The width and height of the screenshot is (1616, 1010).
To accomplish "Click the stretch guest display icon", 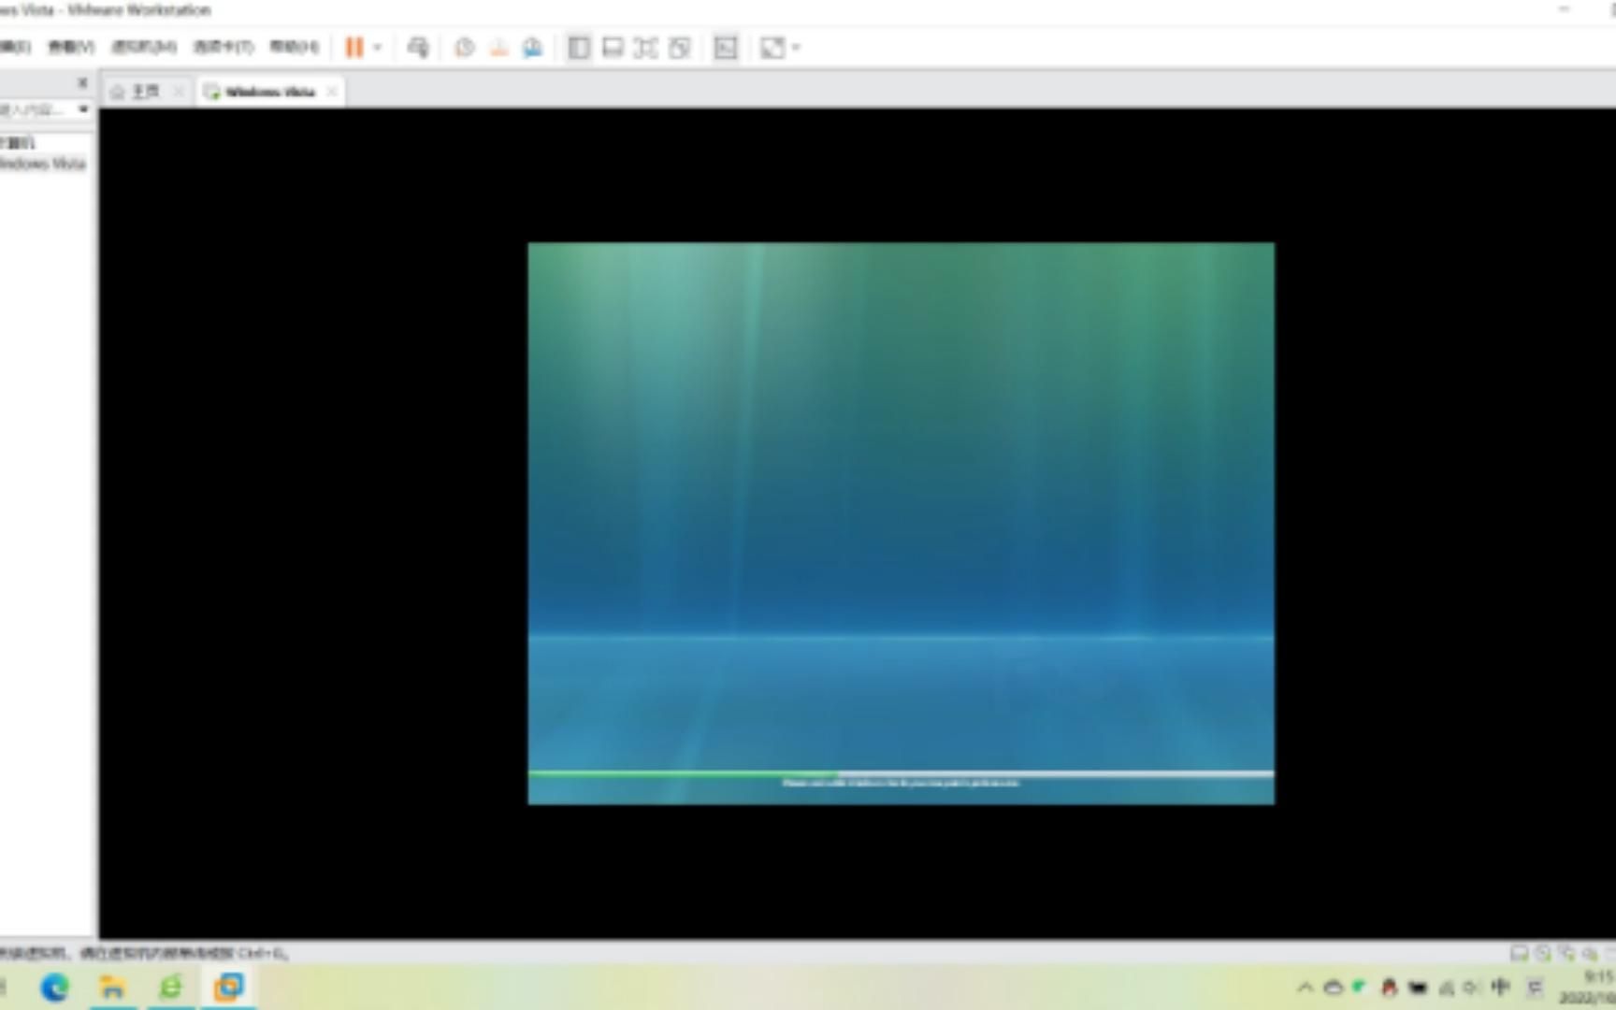I will [772, 47].
